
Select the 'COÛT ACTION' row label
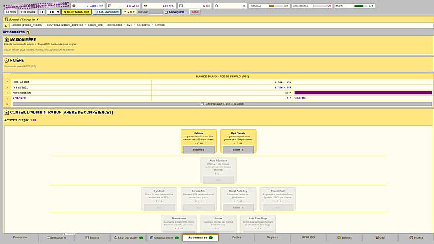[x=21, y=82]
